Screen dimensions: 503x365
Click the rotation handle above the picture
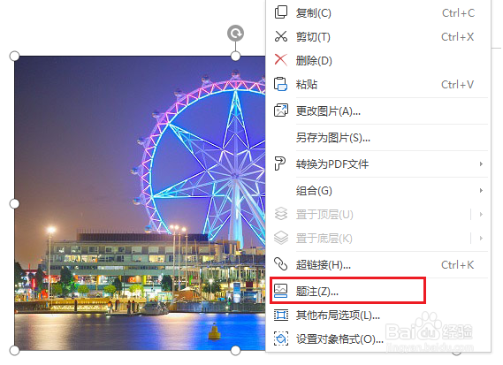pos(236,33)
